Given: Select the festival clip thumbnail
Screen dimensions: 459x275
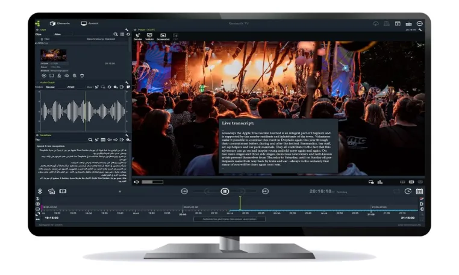Looking at the screenshot, I should (53, 55).
